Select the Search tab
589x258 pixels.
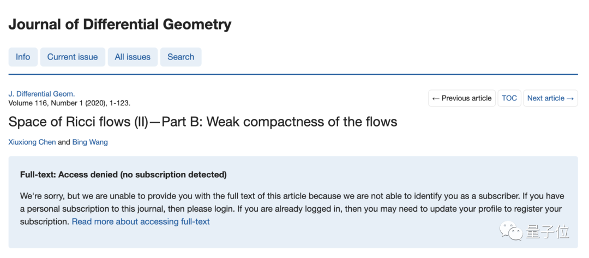click(x=181, y=57)
